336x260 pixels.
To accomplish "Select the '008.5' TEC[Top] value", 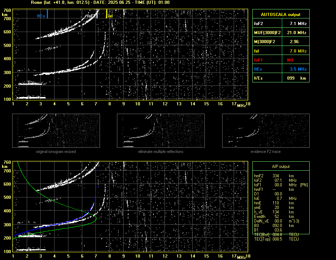I will tap(277, 239).
